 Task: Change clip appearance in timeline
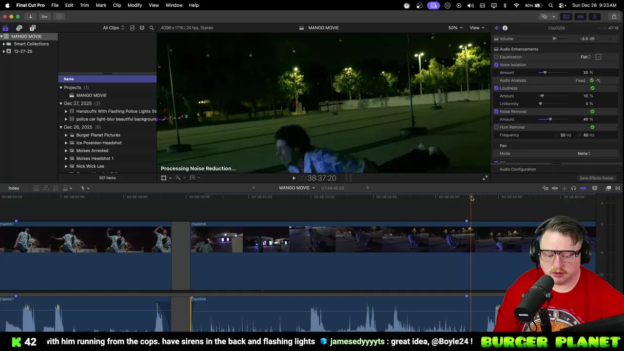[595, 188]
